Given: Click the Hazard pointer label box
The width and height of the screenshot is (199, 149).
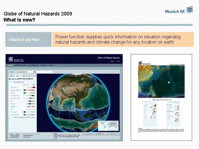Looking at the screenshot, I should [x=28, y=39].
